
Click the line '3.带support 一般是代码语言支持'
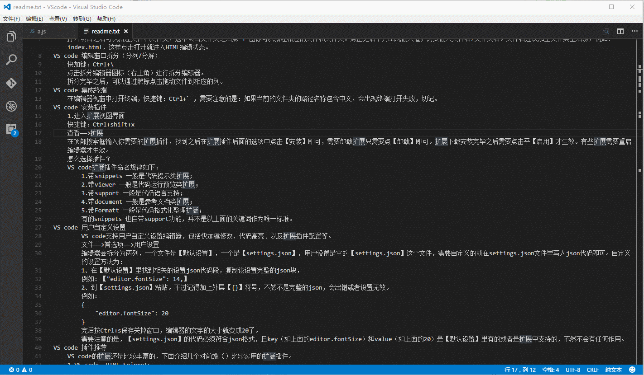click(x=132, y=193)
